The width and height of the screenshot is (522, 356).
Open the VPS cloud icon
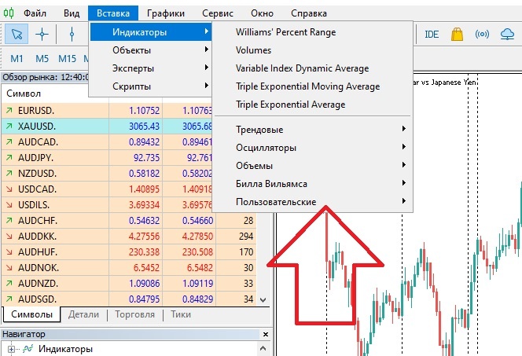507,34
